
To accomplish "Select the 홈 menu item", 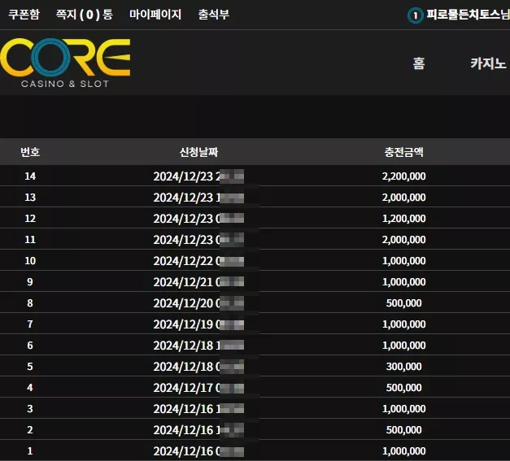I will [x=419, y=63].
